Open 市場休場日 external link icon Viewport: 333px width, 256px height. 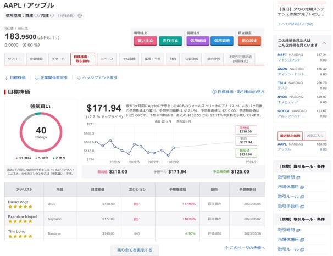[301, 187]
